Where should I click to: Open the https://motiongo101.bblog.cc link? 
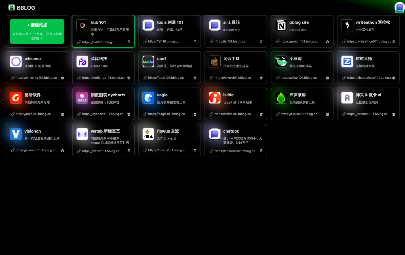coord(103,78)
